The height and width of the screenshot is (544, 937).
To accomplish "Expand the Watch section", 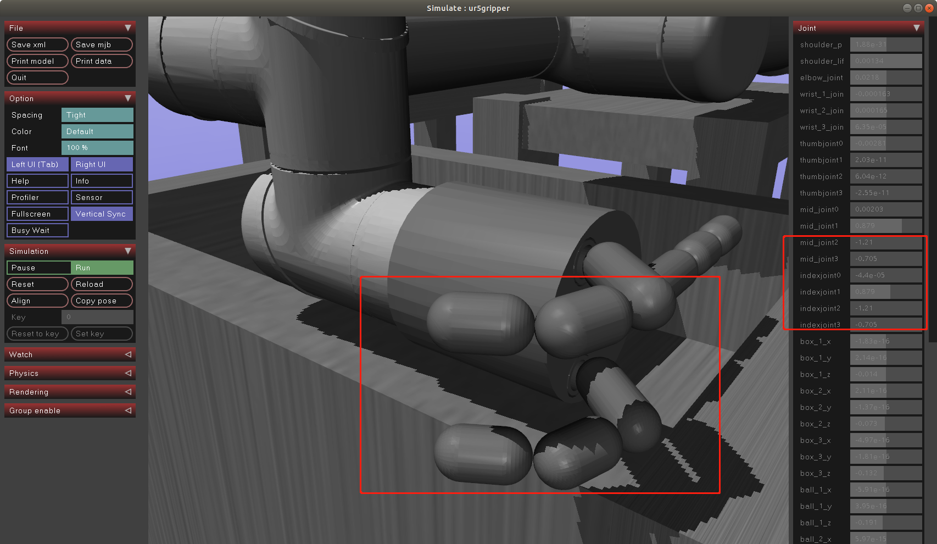I will tap(70, 354).
